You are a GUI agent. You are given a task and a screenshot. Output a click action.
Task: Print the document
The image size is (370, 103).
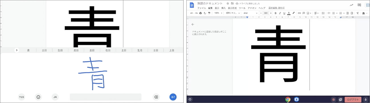click(x=200, y=13)
